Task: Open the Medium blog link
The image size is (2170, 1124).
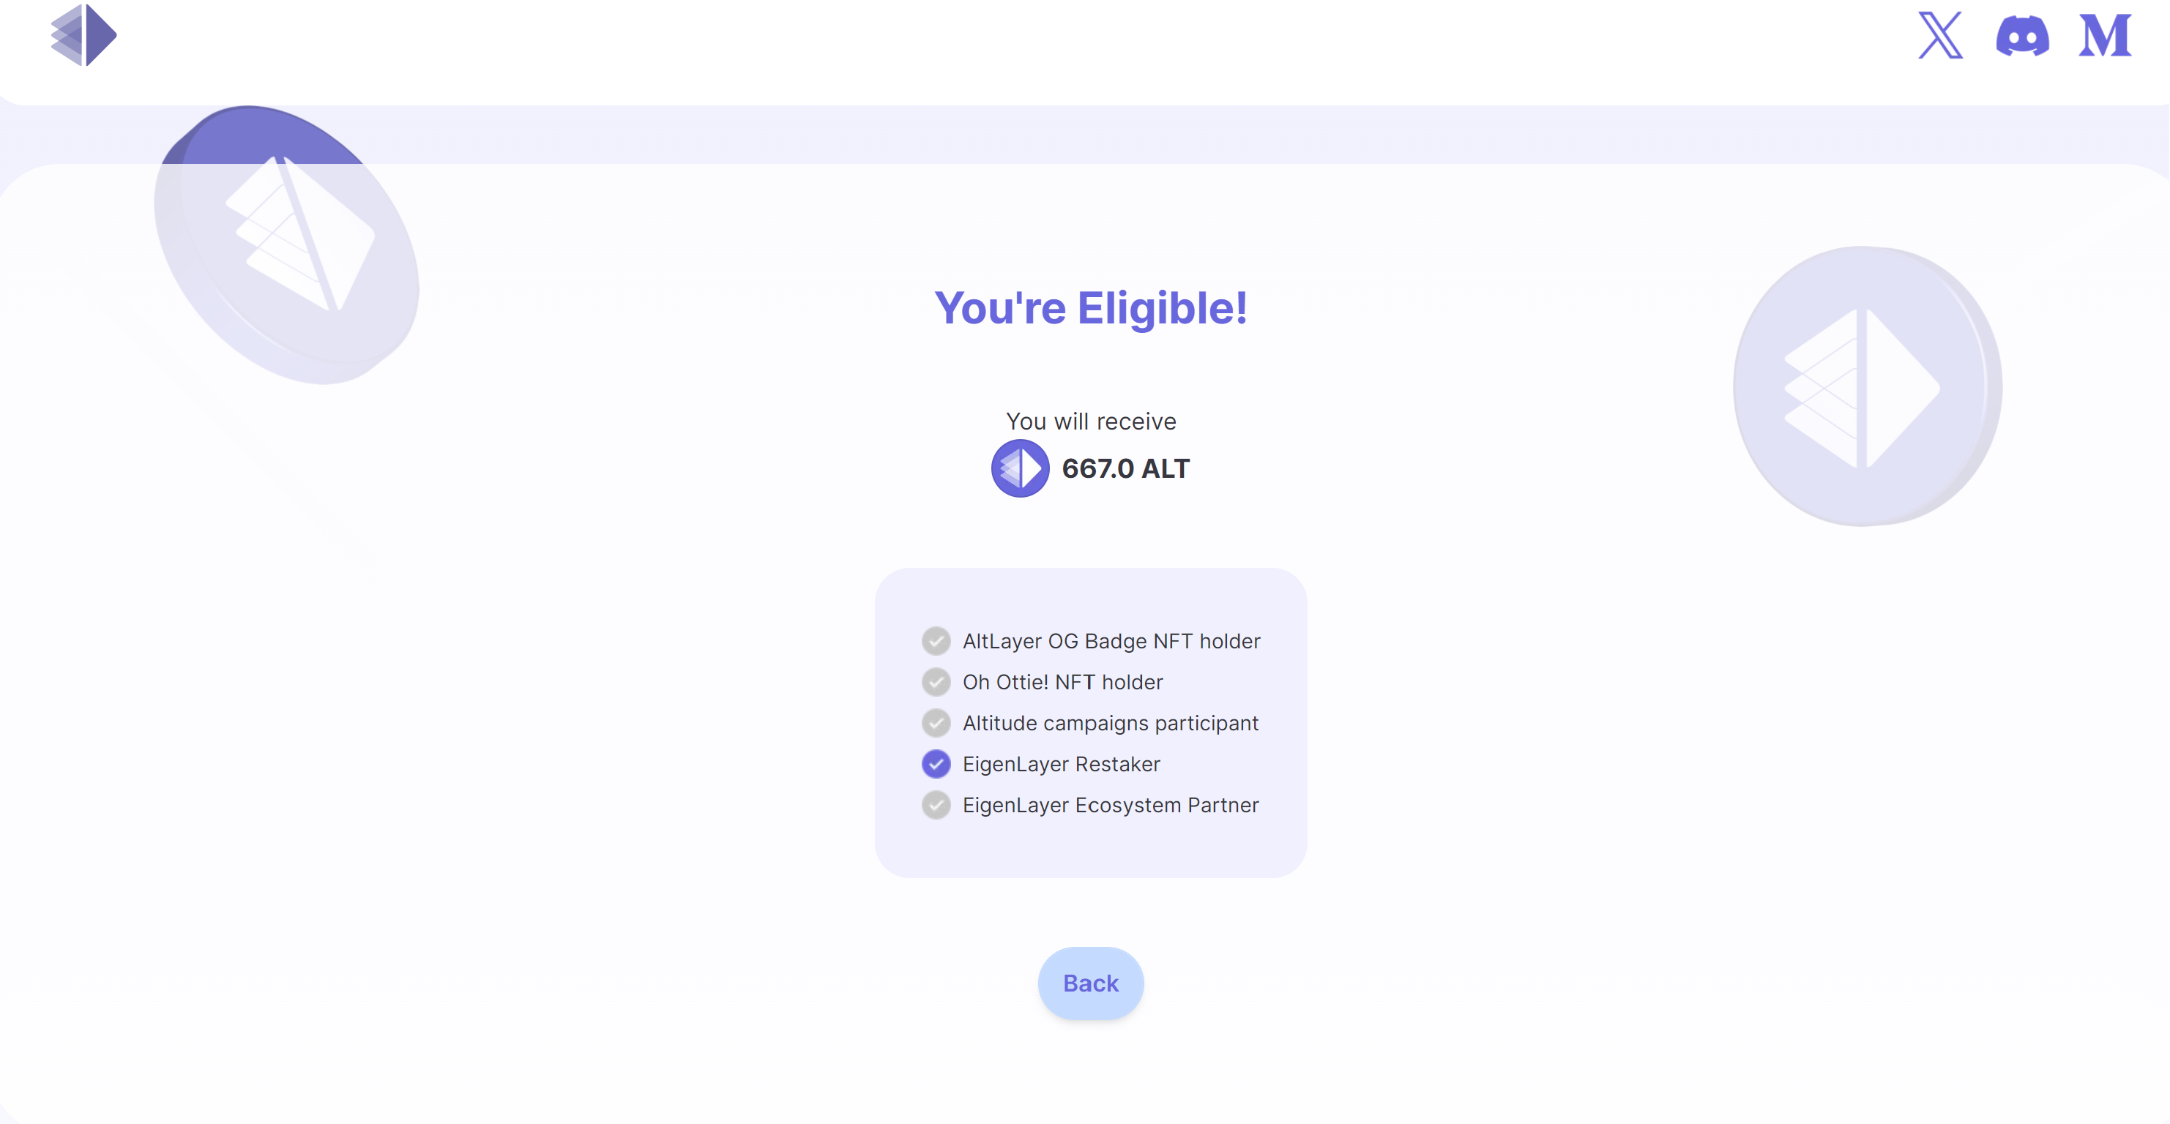Action: pos(2104,35)
